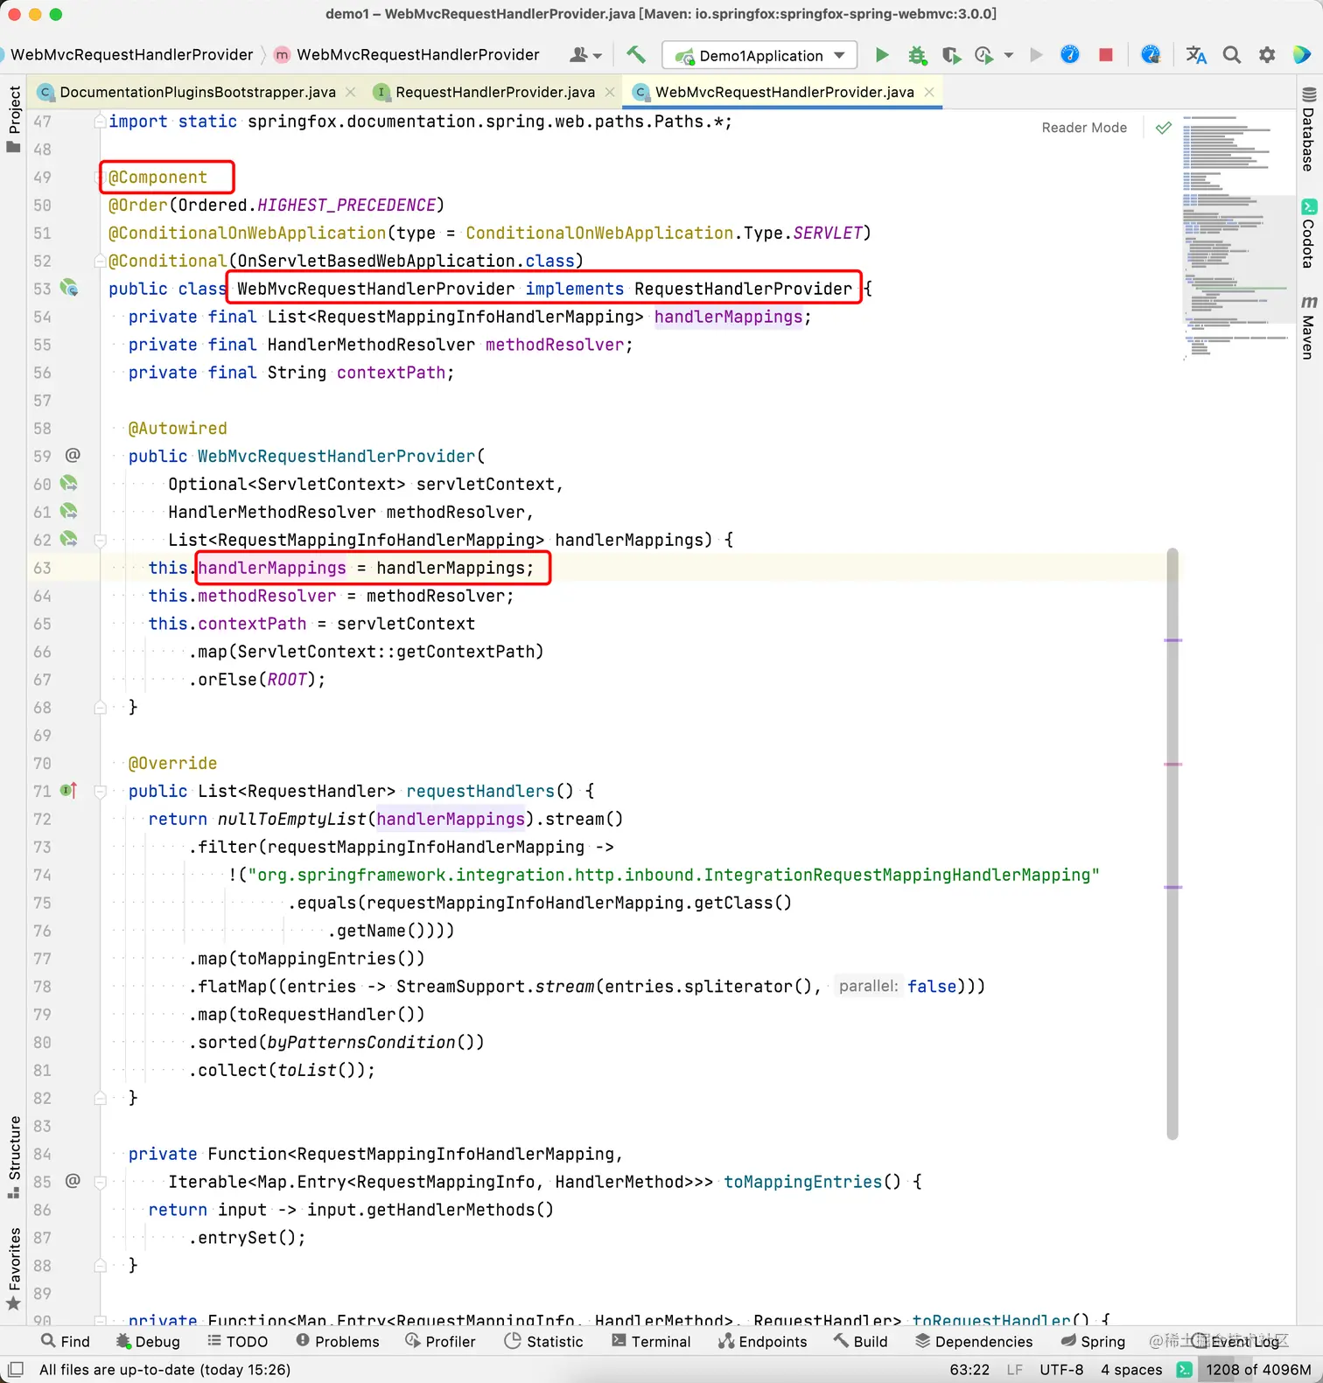Open the Debug tool window
This screenshot has width=1323, height=1383.
[148, 1341]
